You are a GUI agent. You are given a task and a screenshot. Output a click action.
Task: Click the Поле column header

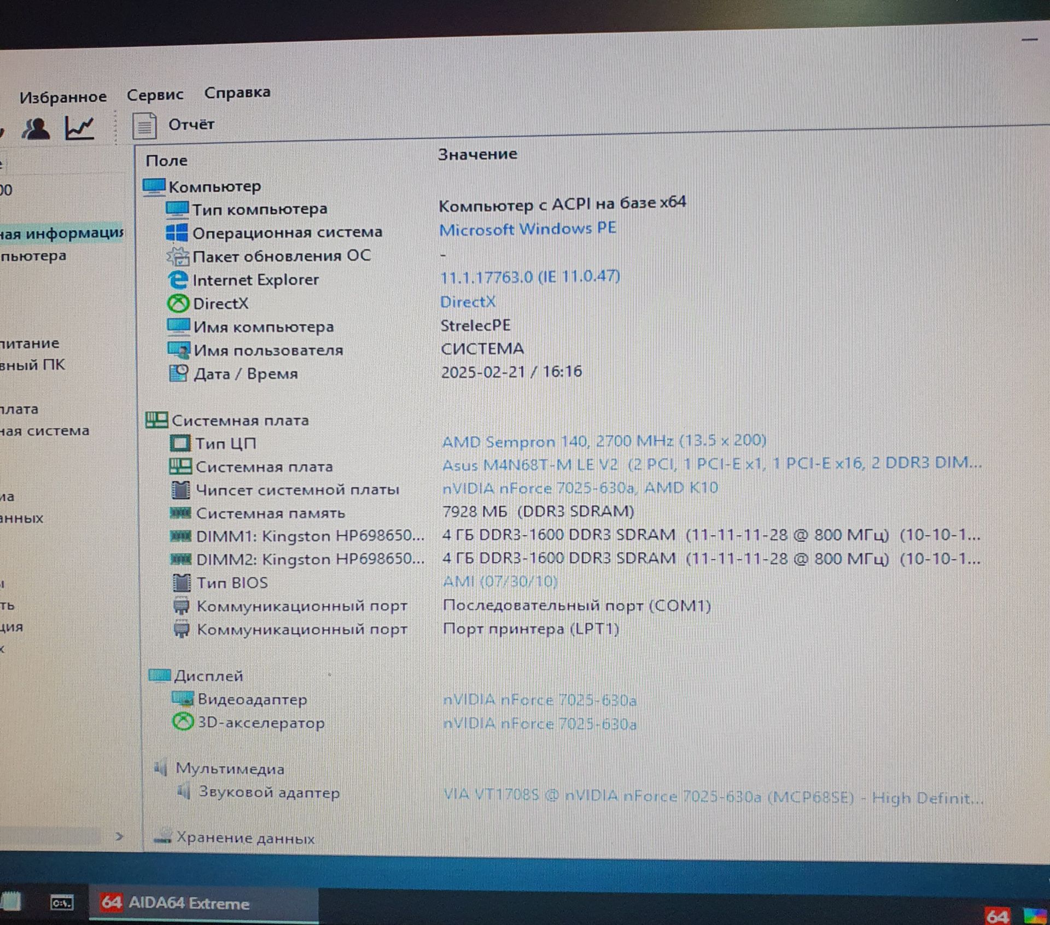pyautogui.click(x=167, y=161)
